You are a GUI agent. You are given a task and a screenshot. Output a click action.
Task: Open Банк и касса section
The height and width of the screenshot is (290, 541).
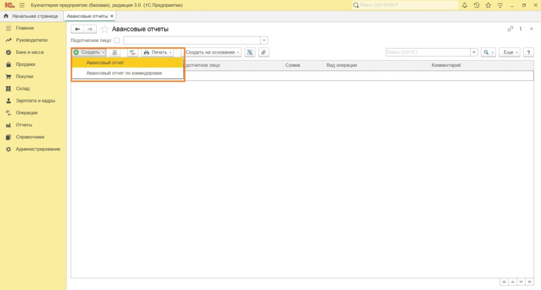coord(30,52)
